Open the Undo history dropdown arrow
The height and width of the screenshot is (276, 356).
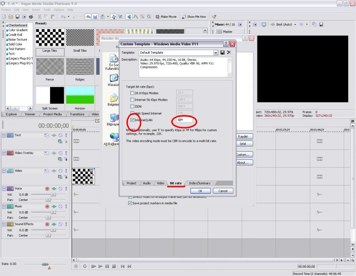[x=68, y=17]
